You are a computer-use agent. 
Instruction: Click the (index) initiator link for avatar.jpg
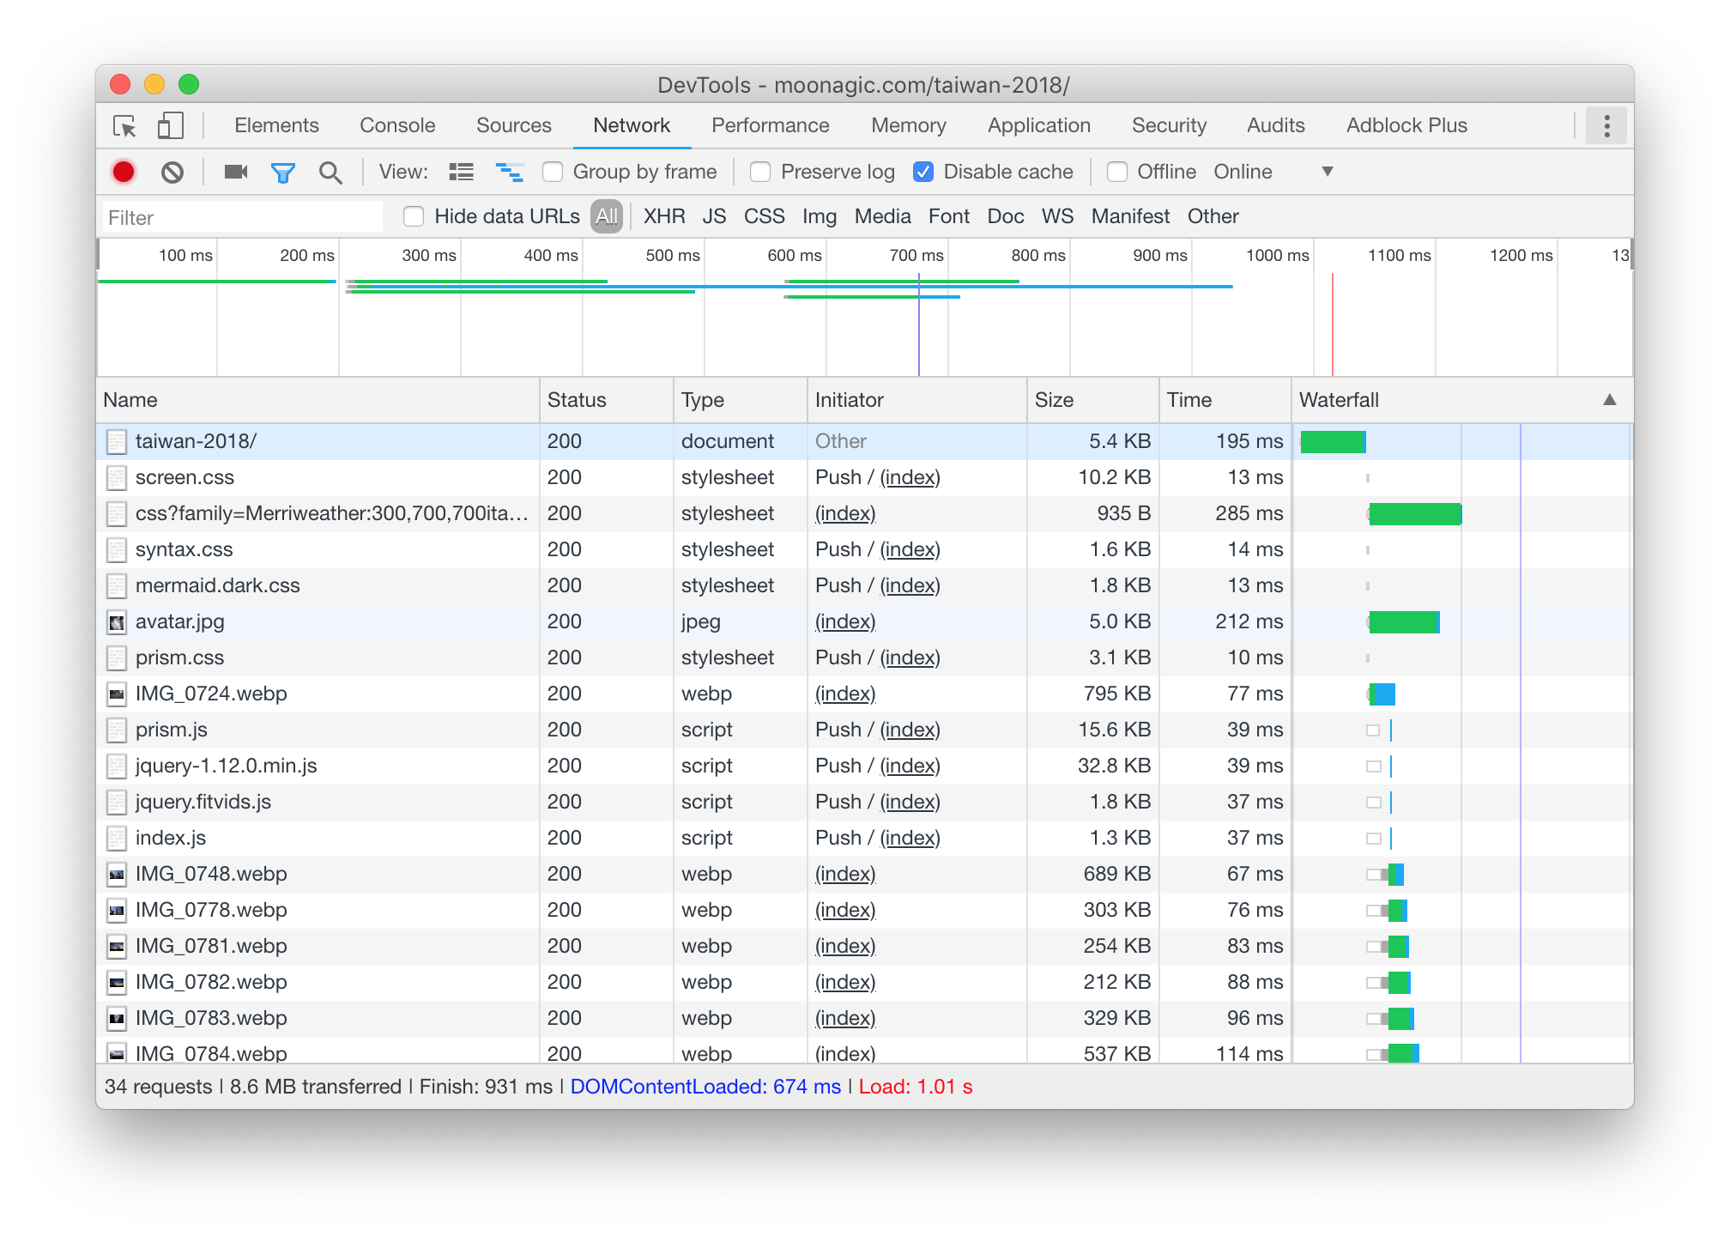[x=845, y=621]
